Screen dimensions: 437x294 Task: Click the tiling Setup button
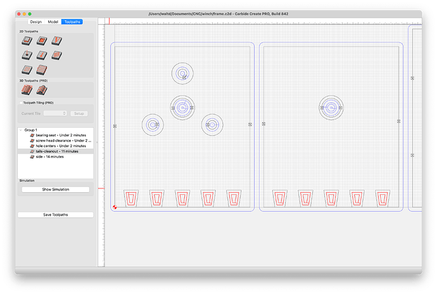[x=79, y=113]
